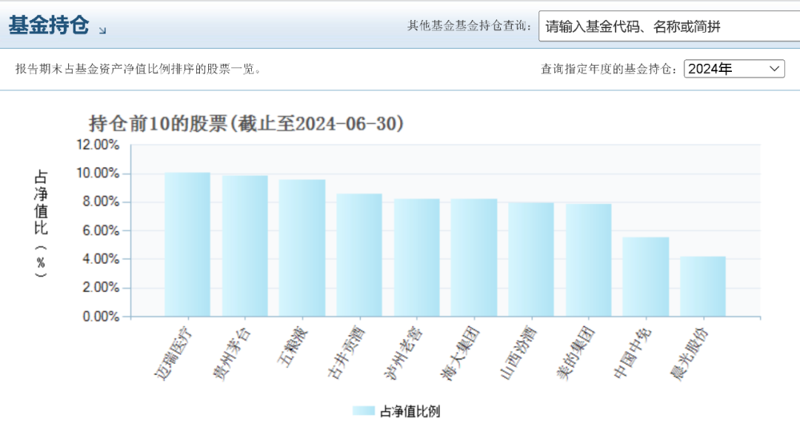Click the 占净值比例 legend color swatch

coord(364,411)
